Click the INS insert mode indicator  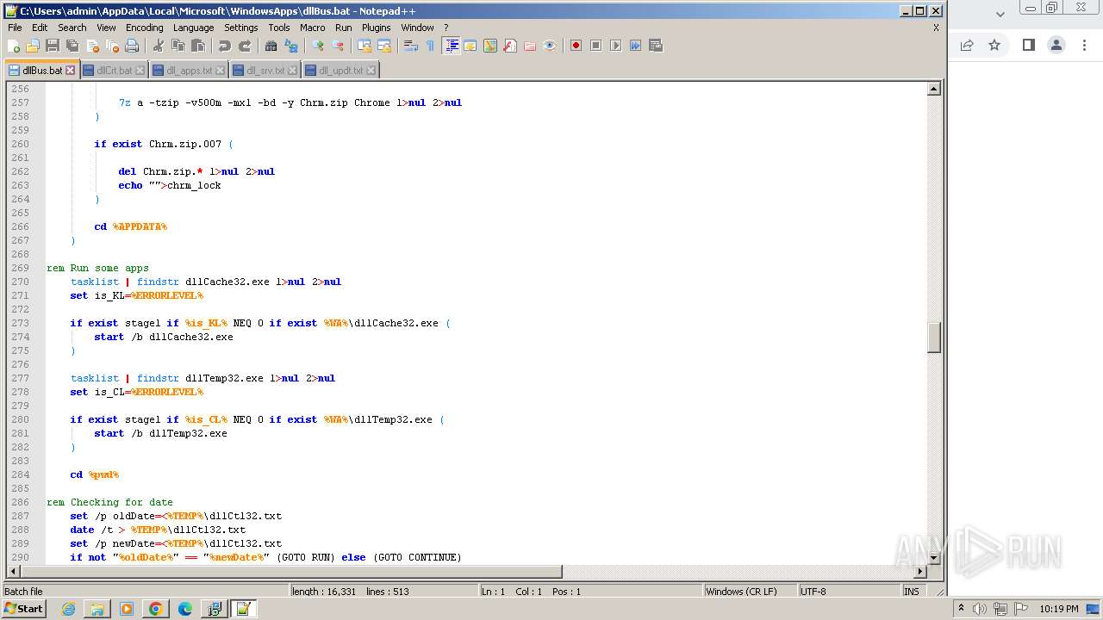[912, 592]
